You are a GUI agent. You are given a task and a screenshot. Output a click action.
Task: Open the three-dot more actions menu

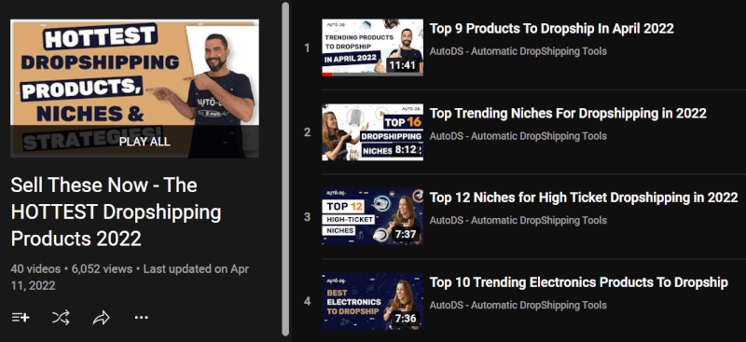(x=142, y=317)
